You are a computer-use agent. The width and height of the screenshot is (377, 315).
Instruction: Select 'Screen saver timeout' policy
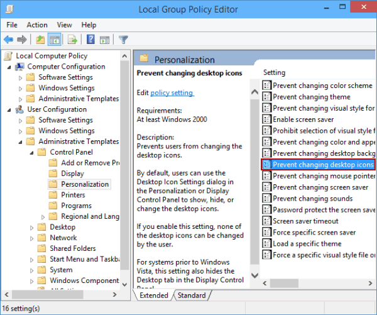tap(305, 221)
